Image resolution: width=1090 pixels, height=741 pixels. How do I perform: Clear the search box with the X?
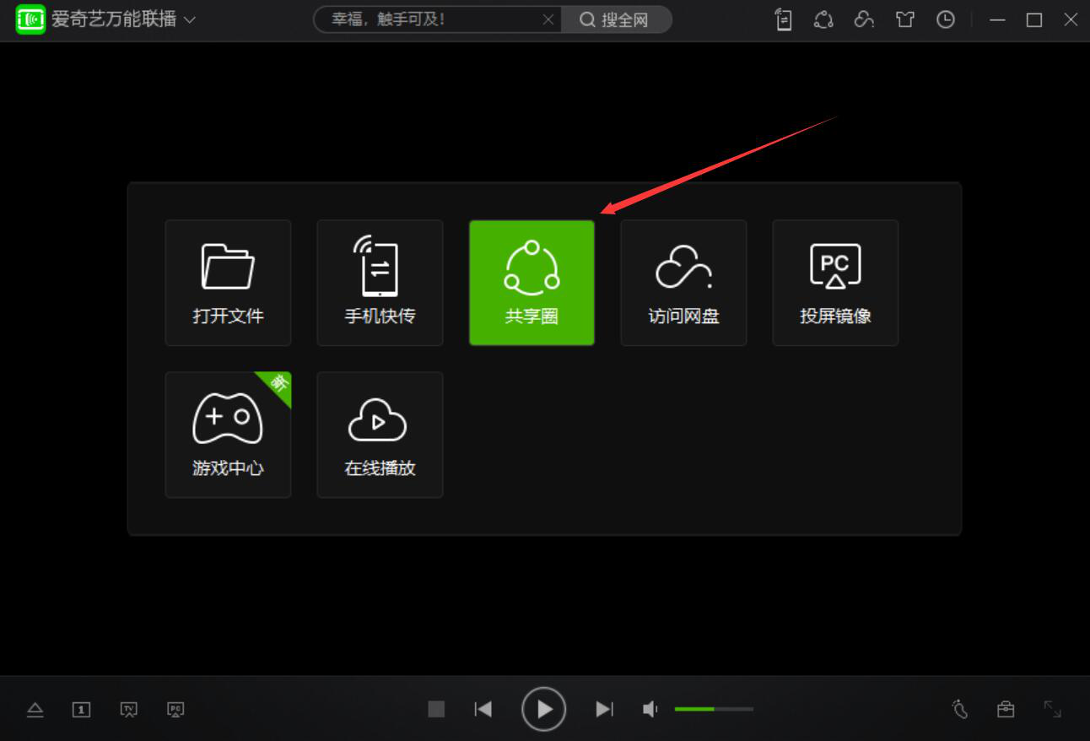(548, 19)
